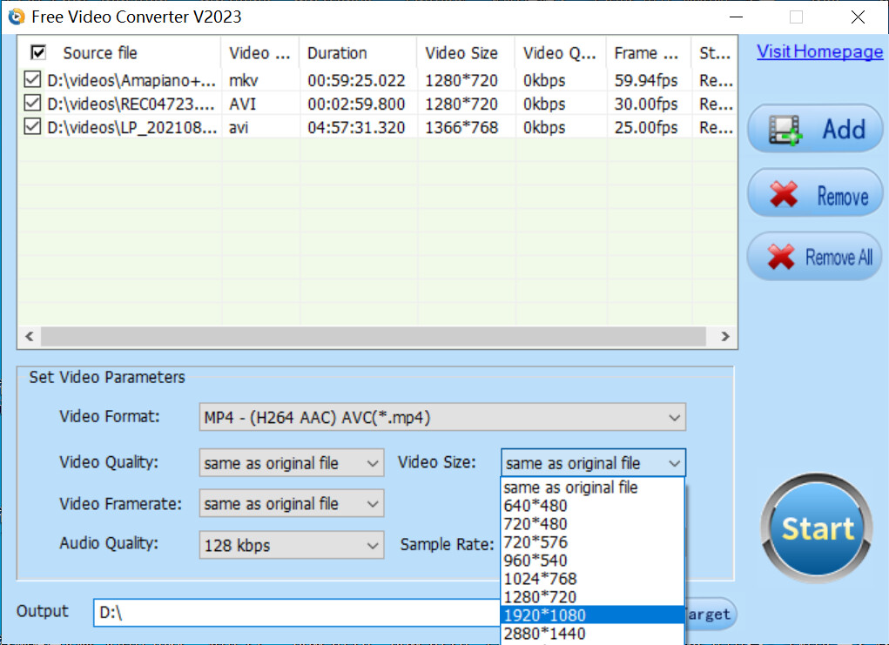Click inside the Output path field
The height and width of the screenshot is (645, 889).
pos(261,614)
